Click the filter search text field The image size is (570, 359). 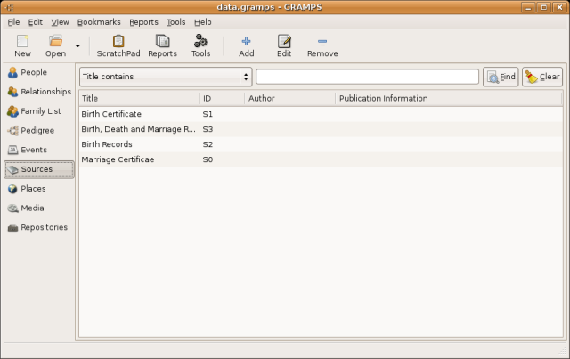point(367,77)
